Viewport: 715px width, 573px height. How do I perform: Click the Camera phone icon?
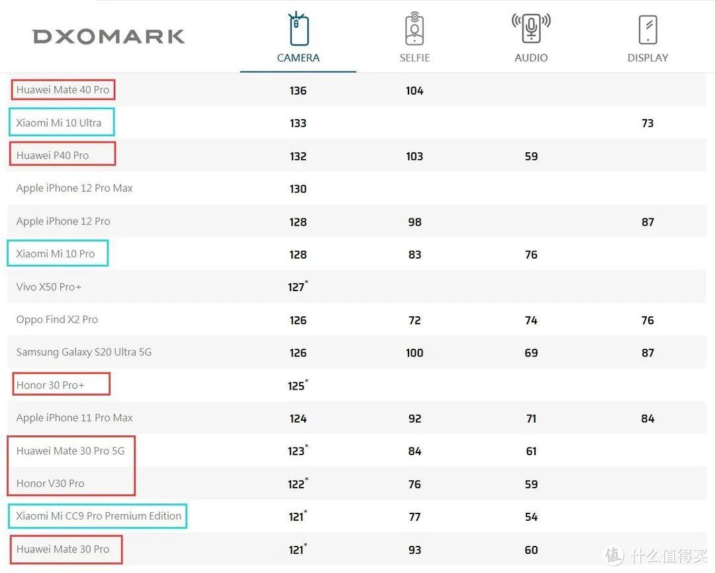299,29
